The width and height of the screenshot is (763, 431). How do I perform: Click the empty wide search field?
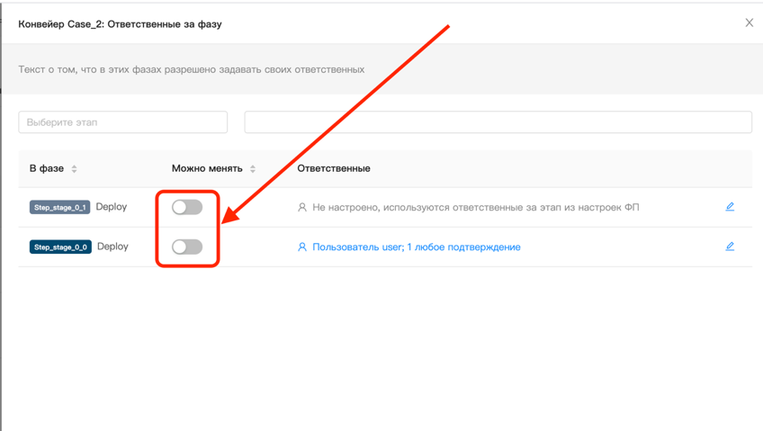coord(498,122)
